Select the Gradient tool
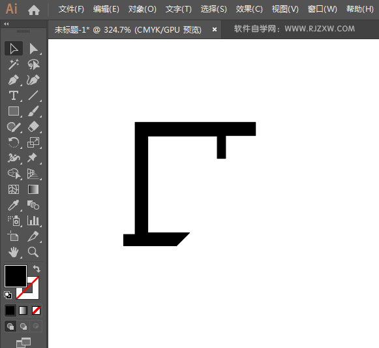The image size is (379, 348). [x=33, y=189]
